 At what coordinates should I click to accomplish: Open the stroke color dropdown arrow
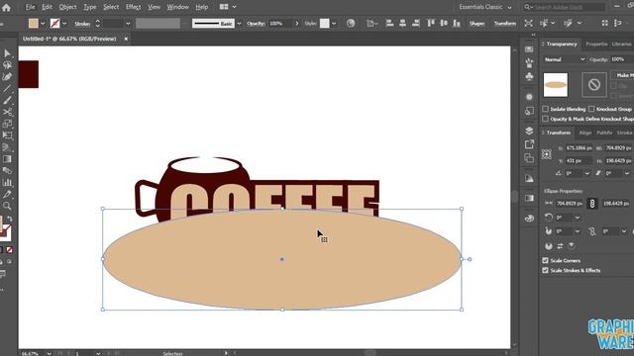tap(64, 24)
